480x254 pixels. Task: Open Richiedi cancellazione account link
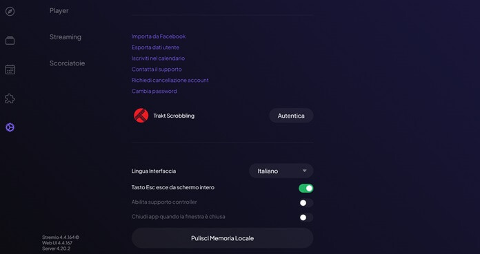click(170, 80)
